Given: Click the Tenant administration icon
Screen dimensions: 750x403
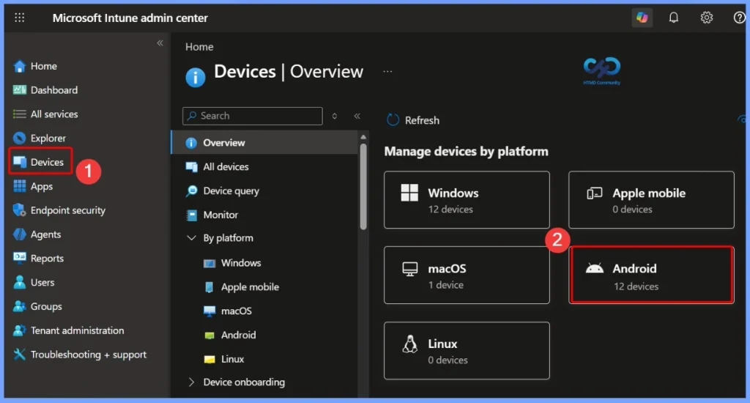Looking at the screenshot, I should click(x=19, y=330).
